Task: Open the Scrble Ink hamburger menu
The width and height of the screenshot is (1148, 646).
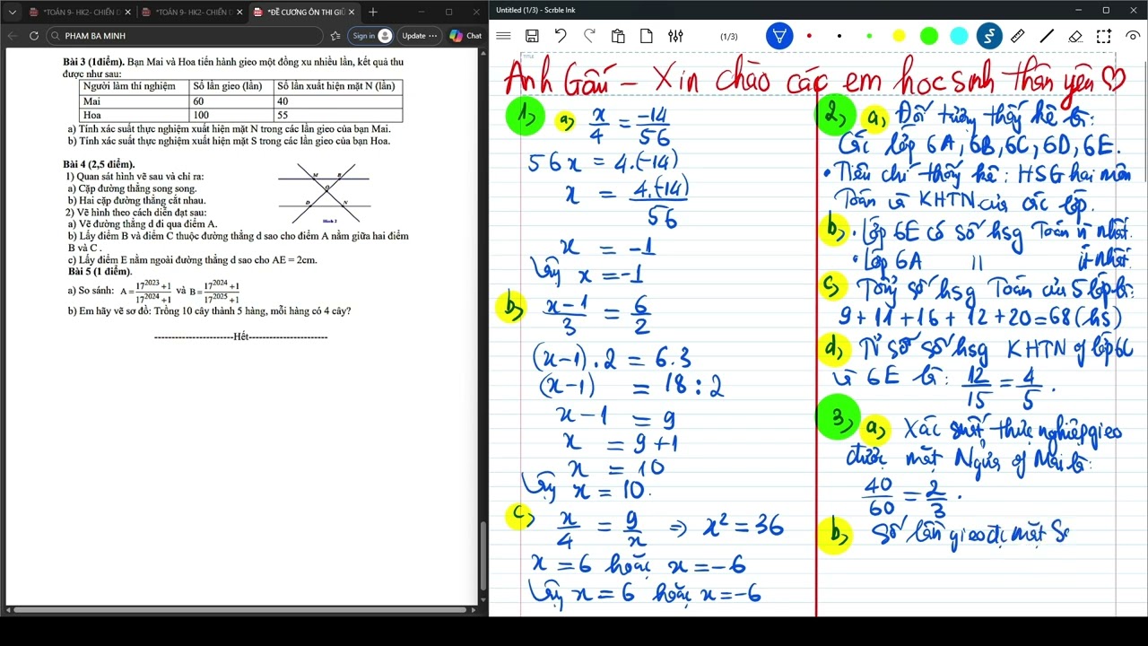Action: click(x=503, y=36)
